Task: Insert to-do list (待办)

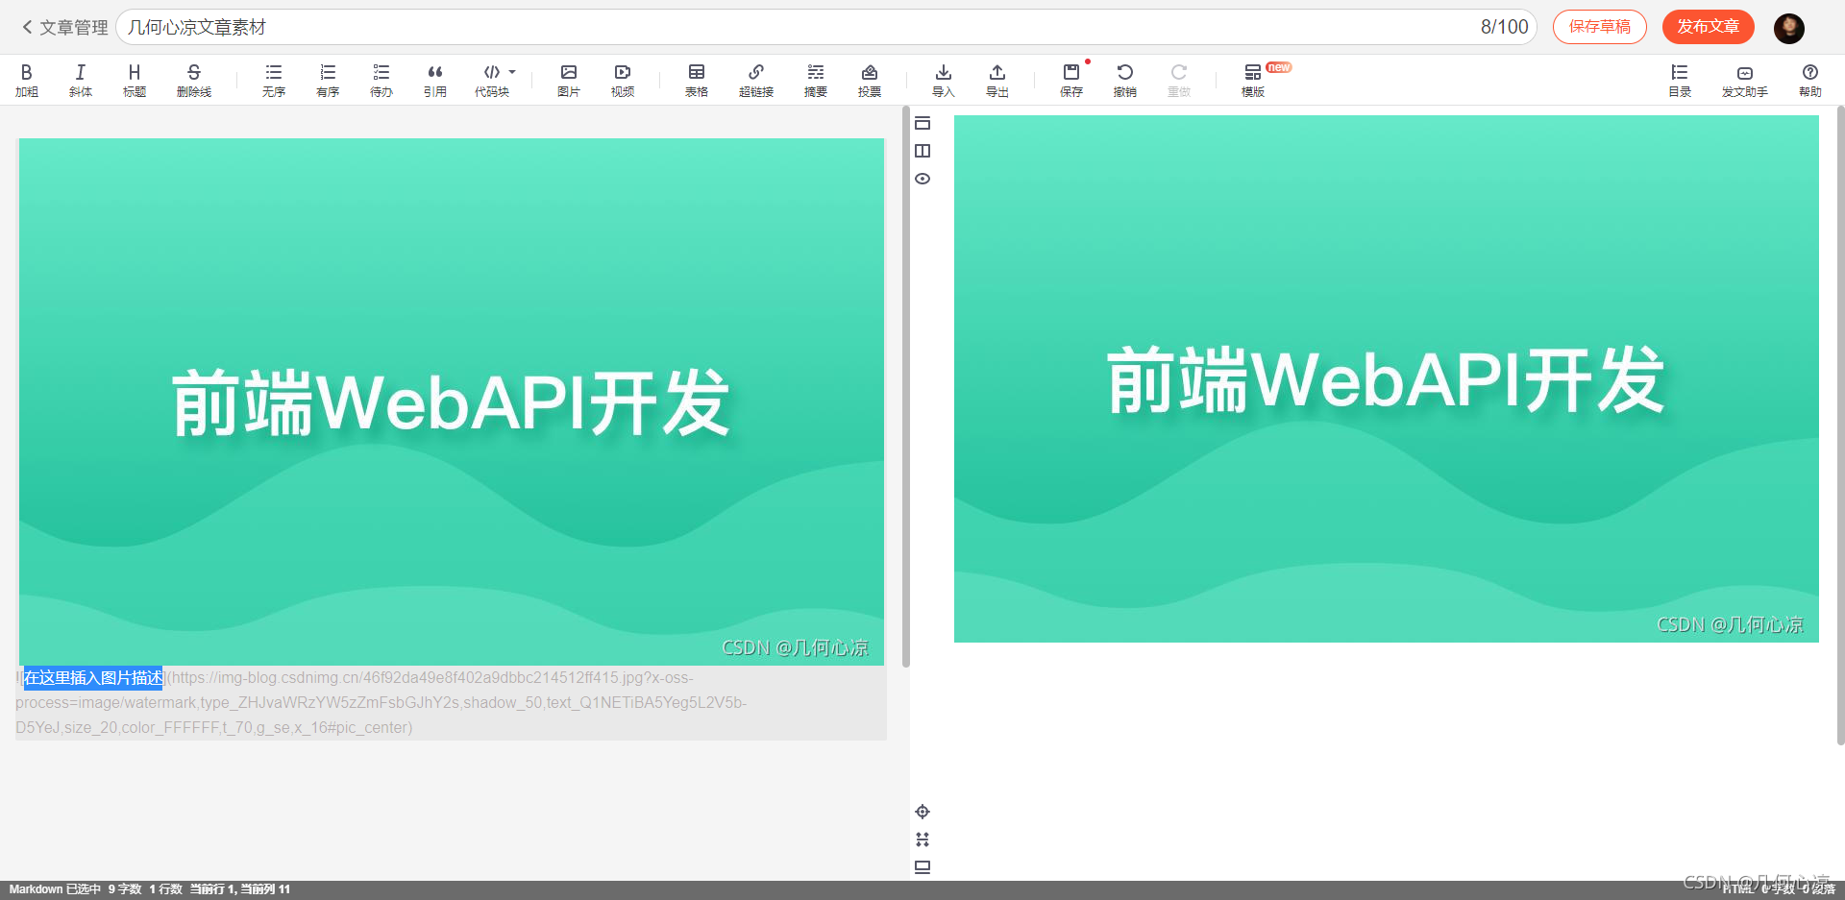Action: (x=381, y=80)
